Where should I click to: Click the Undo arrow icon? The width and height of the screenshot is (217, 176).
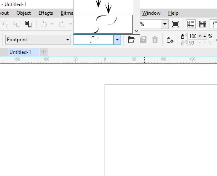point(44,24)
